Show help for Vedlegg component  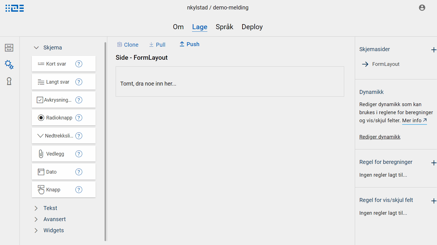(79, 154)
